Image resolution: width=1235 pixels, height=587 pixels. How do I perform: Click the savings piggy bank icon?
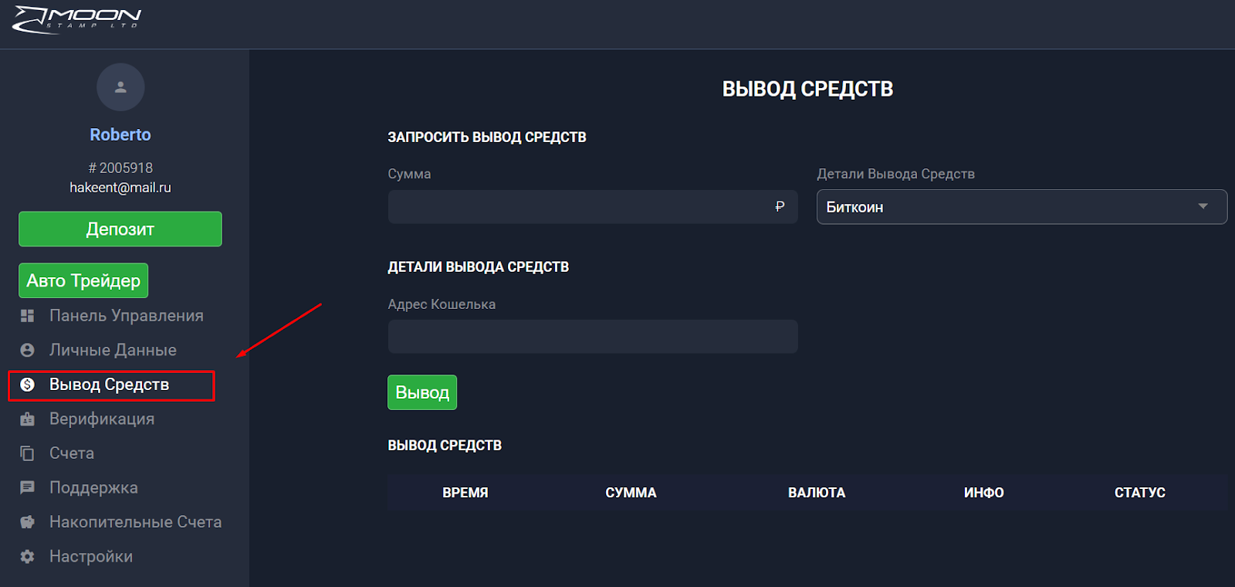(x=28, y=522)
